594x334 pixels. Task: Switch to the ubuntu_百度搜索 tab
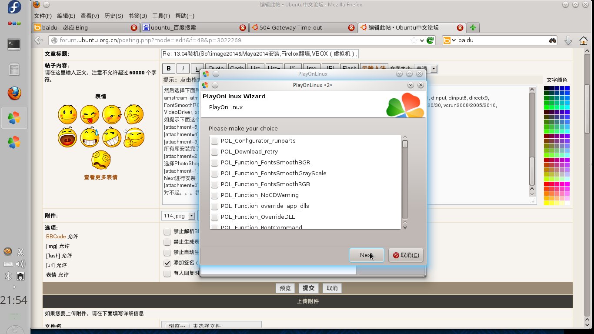tap(194, 27)
